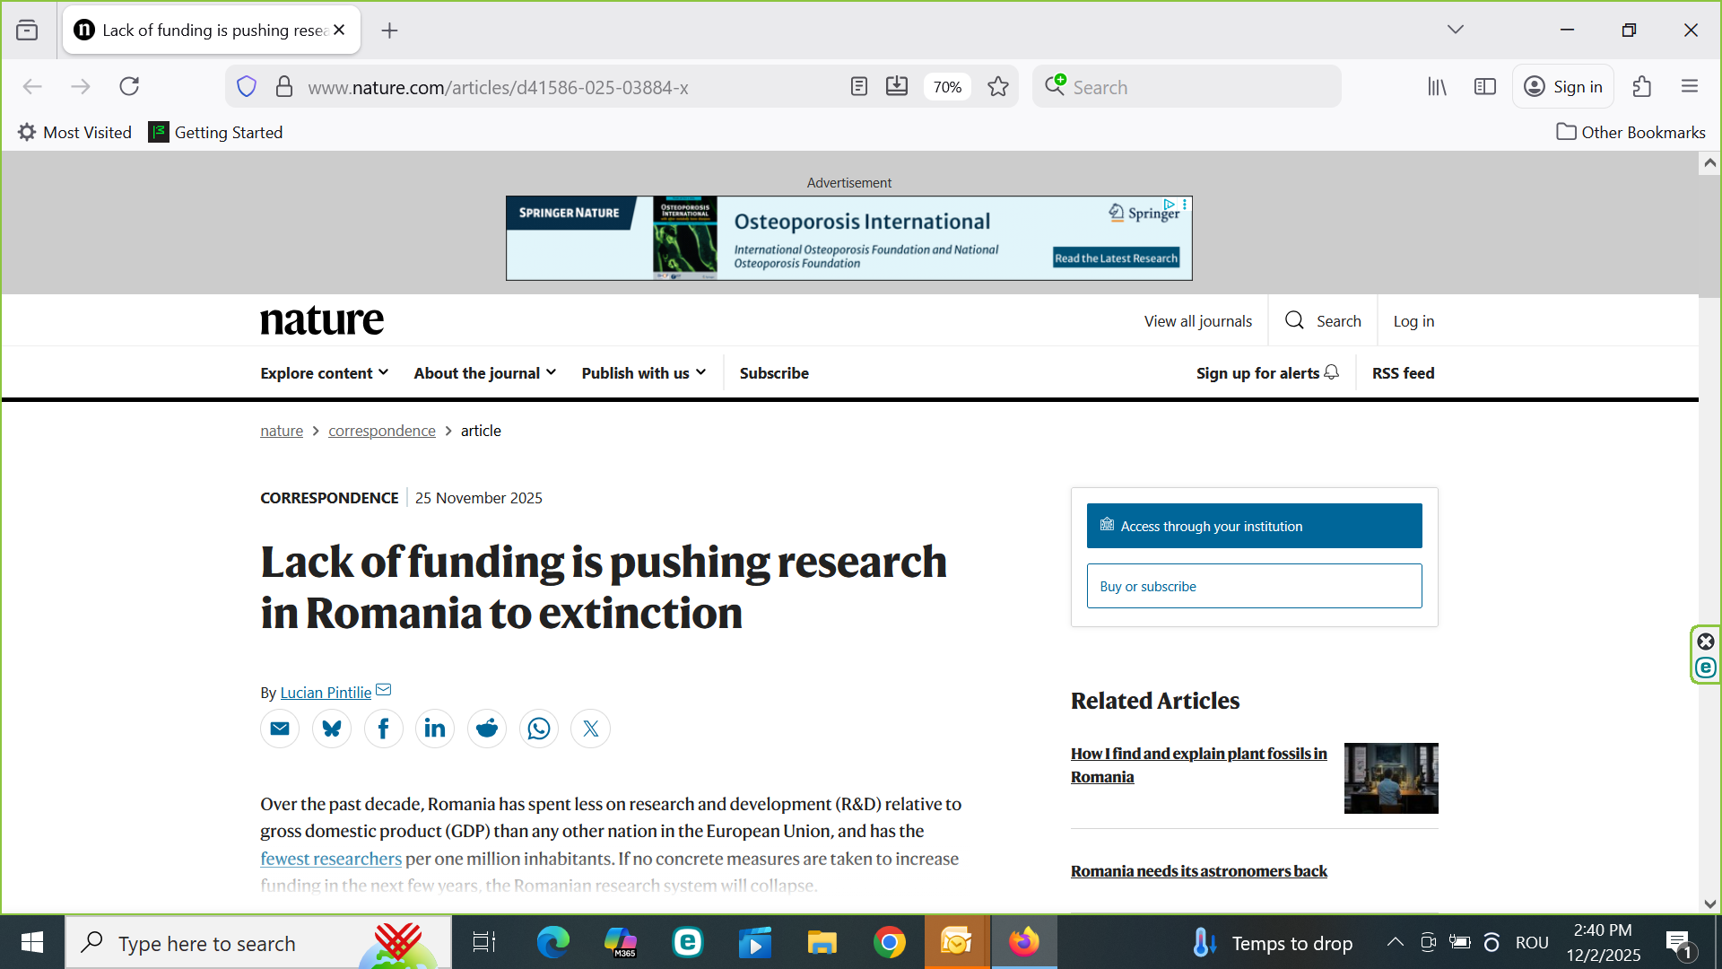Expand About the journal menu
The image size is (1722, 969).
tap(484, 373)
